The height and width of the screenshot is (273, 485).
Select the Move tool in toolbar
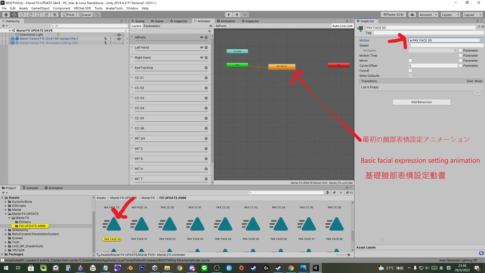14,15
